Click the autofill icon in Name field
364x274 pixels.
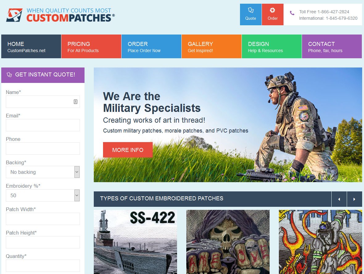(76, 102)
